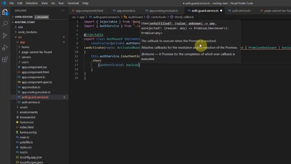
Task: Collapse the ROUTING-START root folder
Action: (25, 22)
